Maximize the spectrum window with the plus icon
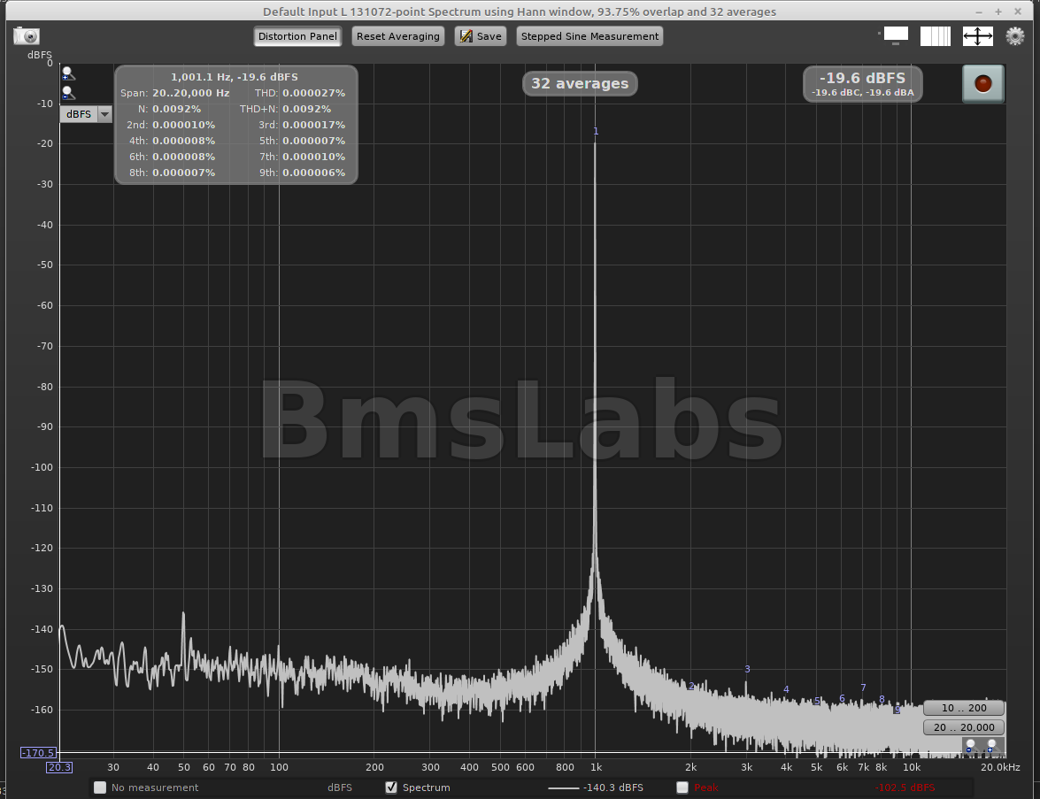Image resolution: width=1040 pixels, height=799 pixels. coord(998,12)
